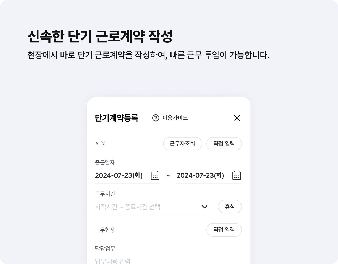Image resolution: width=338 pixels, height=264 pixels.
Task: Click the question mark help icon
Action: [x=156, y=118]
